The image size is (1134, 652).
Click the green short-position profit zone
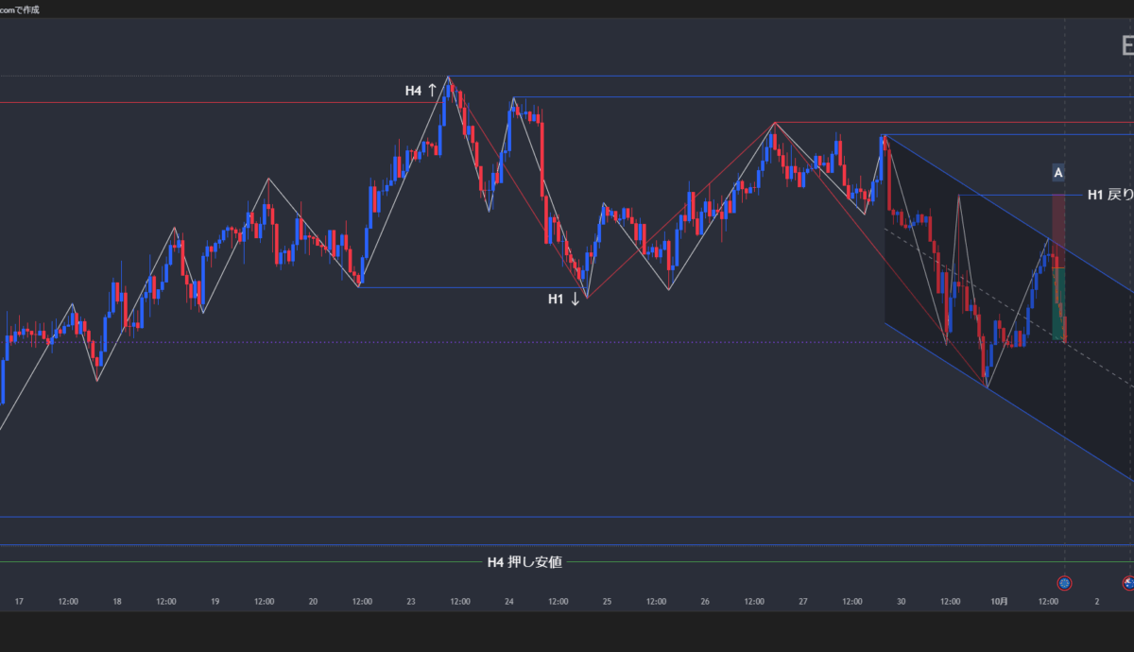(x=1058, y=302)
